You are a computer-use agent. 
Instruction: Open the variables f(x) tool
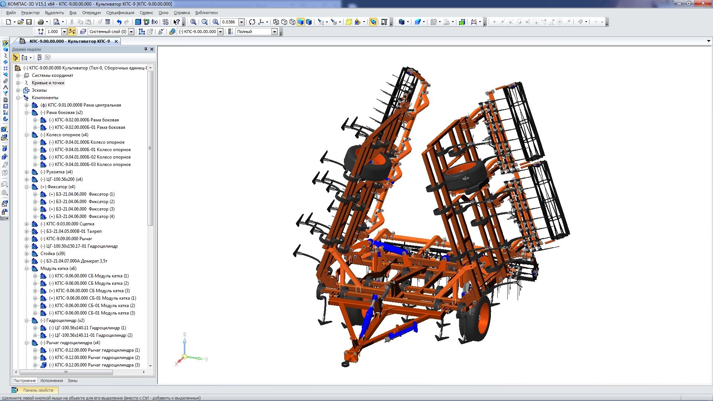click(x=154, y=22)
